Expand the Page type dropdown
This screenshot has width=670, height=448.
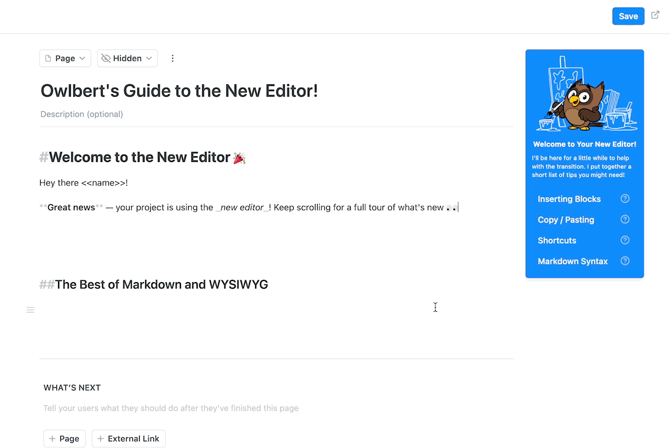click(x=65, y=58)
